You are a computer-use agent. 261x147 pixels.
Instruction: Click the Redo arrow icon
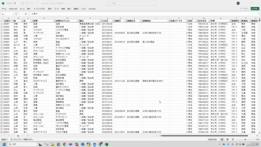point(32,3)
